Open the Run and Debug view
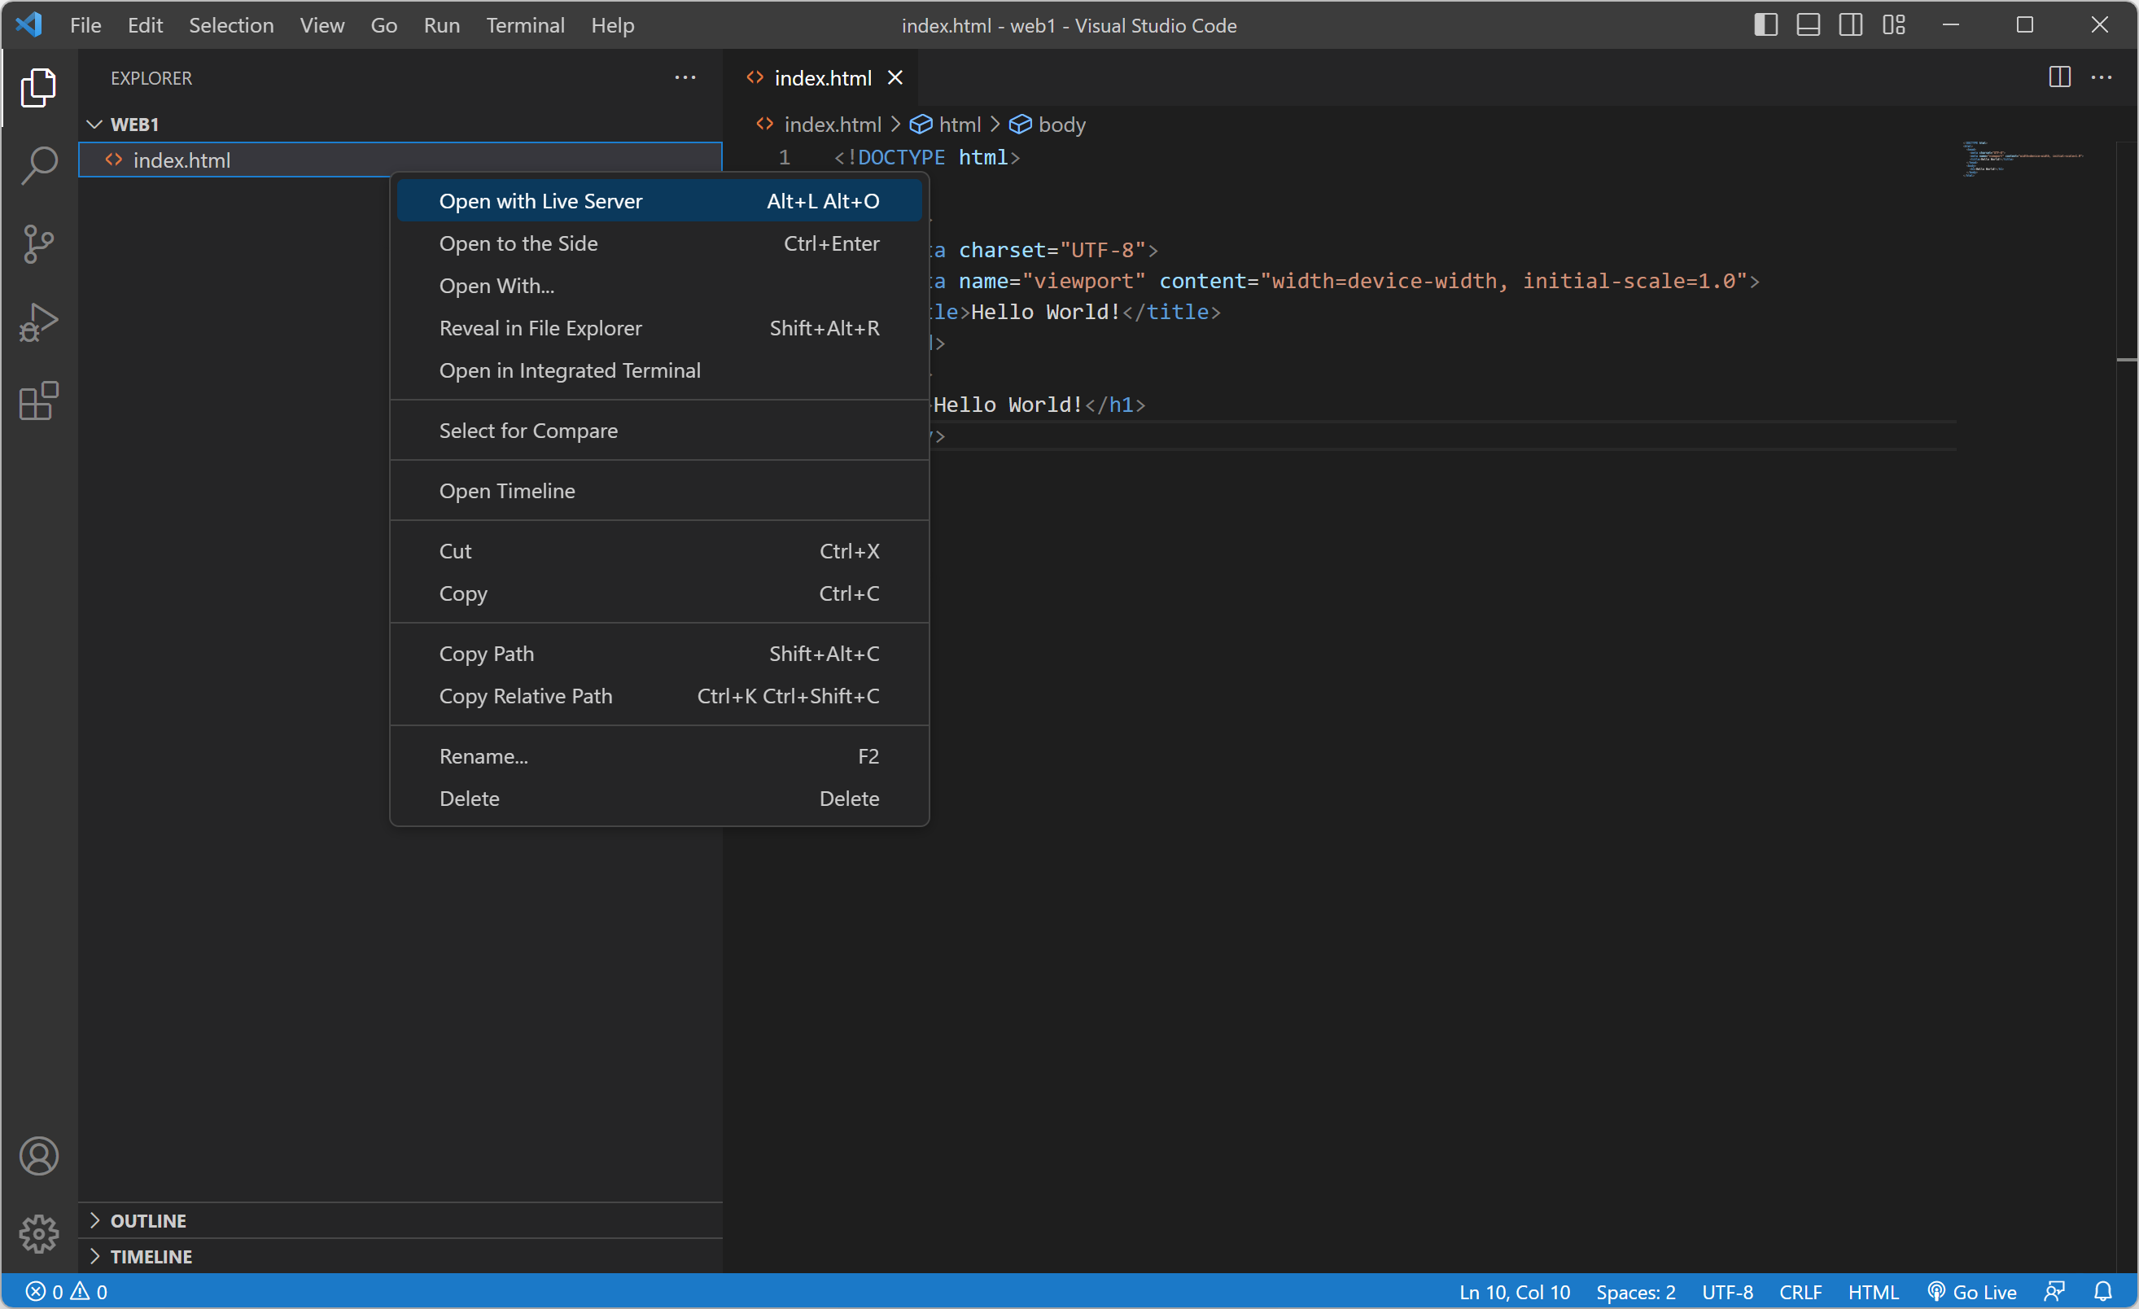2139x1309 pixels. coord(38,323)
